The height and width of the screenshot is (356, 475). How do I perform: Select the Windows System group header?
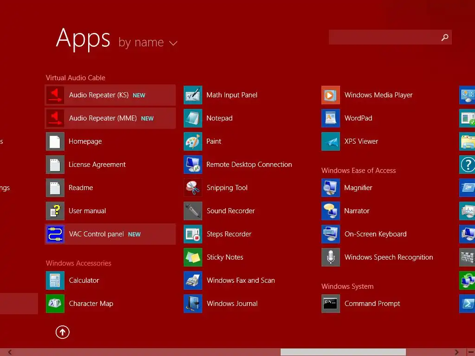(x=347, y=286)
